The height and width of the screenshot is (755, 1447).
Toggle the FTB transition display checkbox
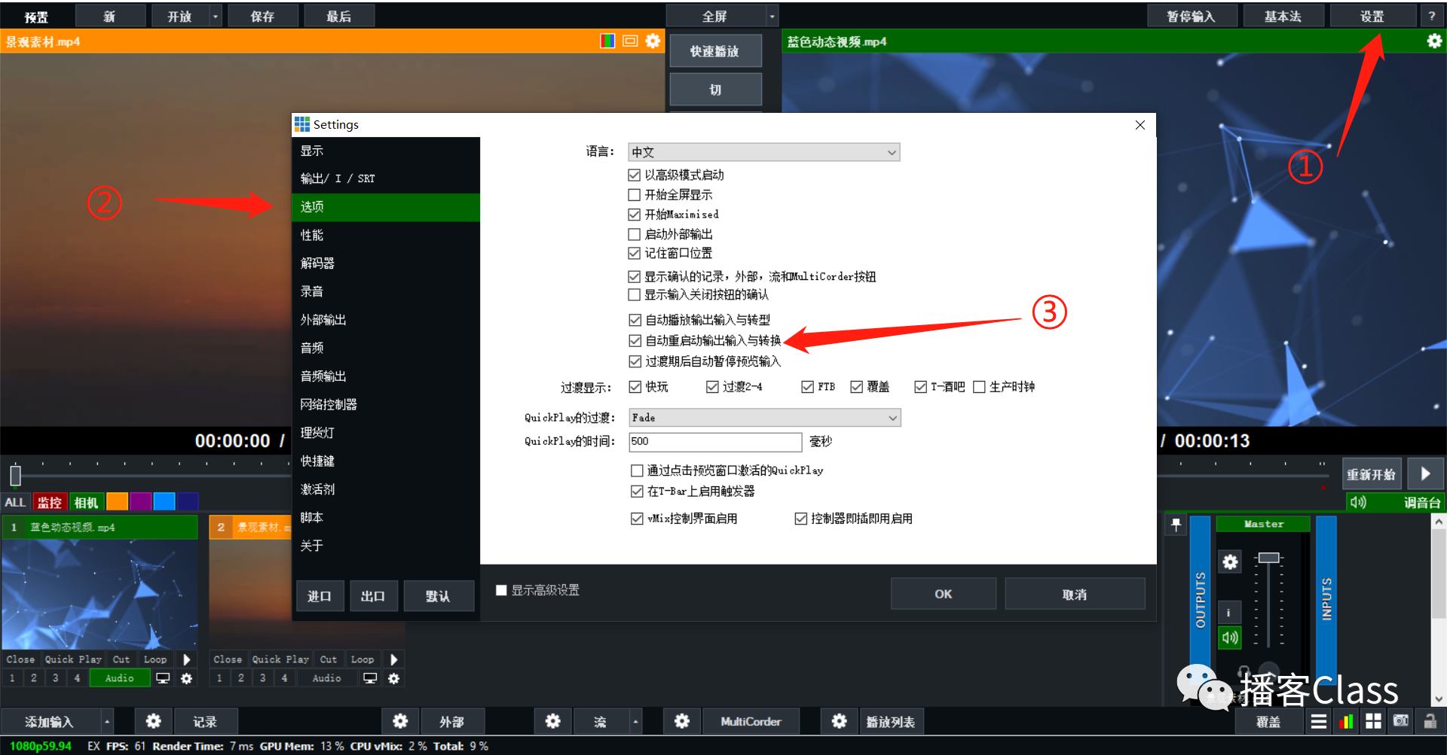pyautogui.click(x=806, y=386)
